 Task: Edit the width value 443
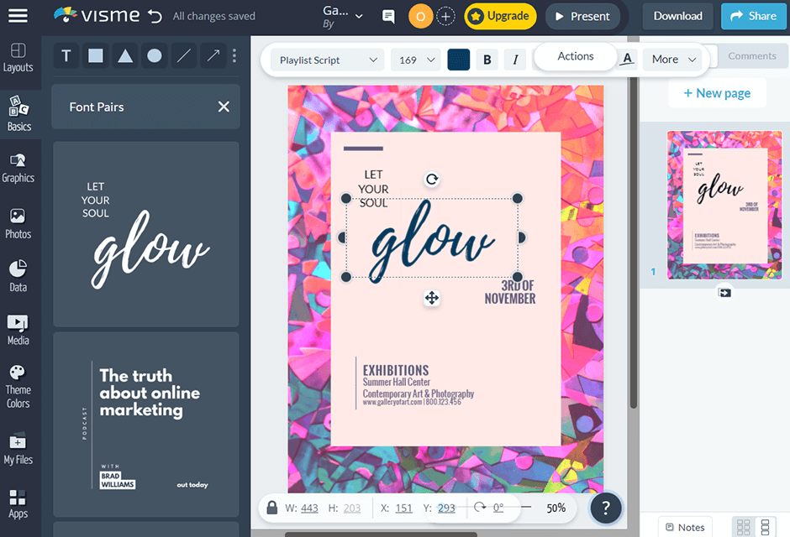tap(309, 508)
